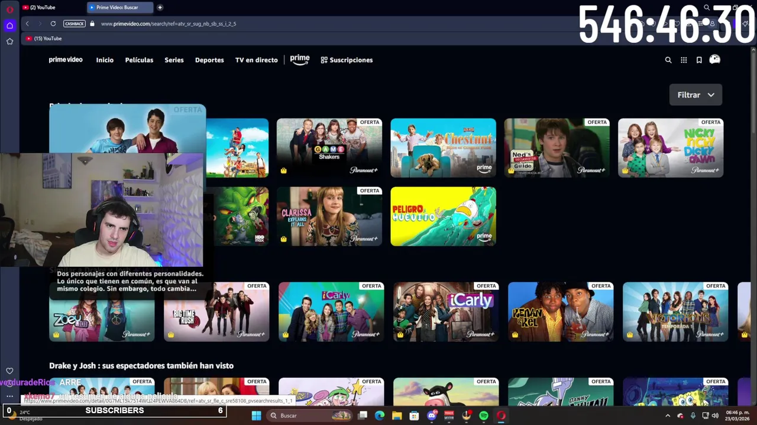Open Discord from the taskbar
757x425 pixels.
click(x=432, y=416)
